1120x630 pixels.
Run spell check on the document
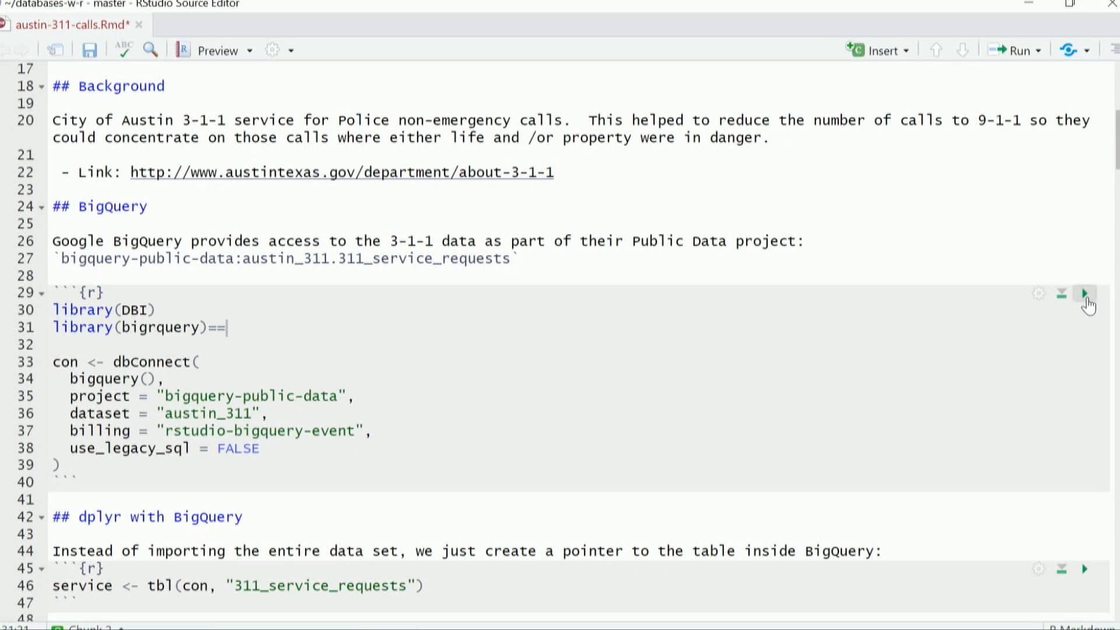(124, 50)
